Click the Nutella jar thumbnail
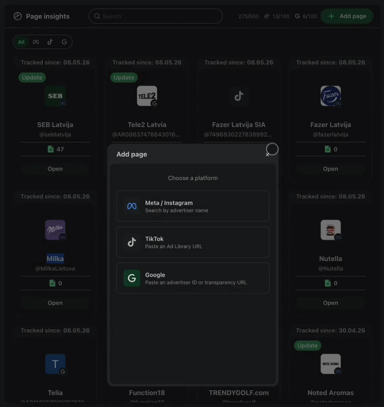Viewport: 384px width, 407px height. pos(330,230)
